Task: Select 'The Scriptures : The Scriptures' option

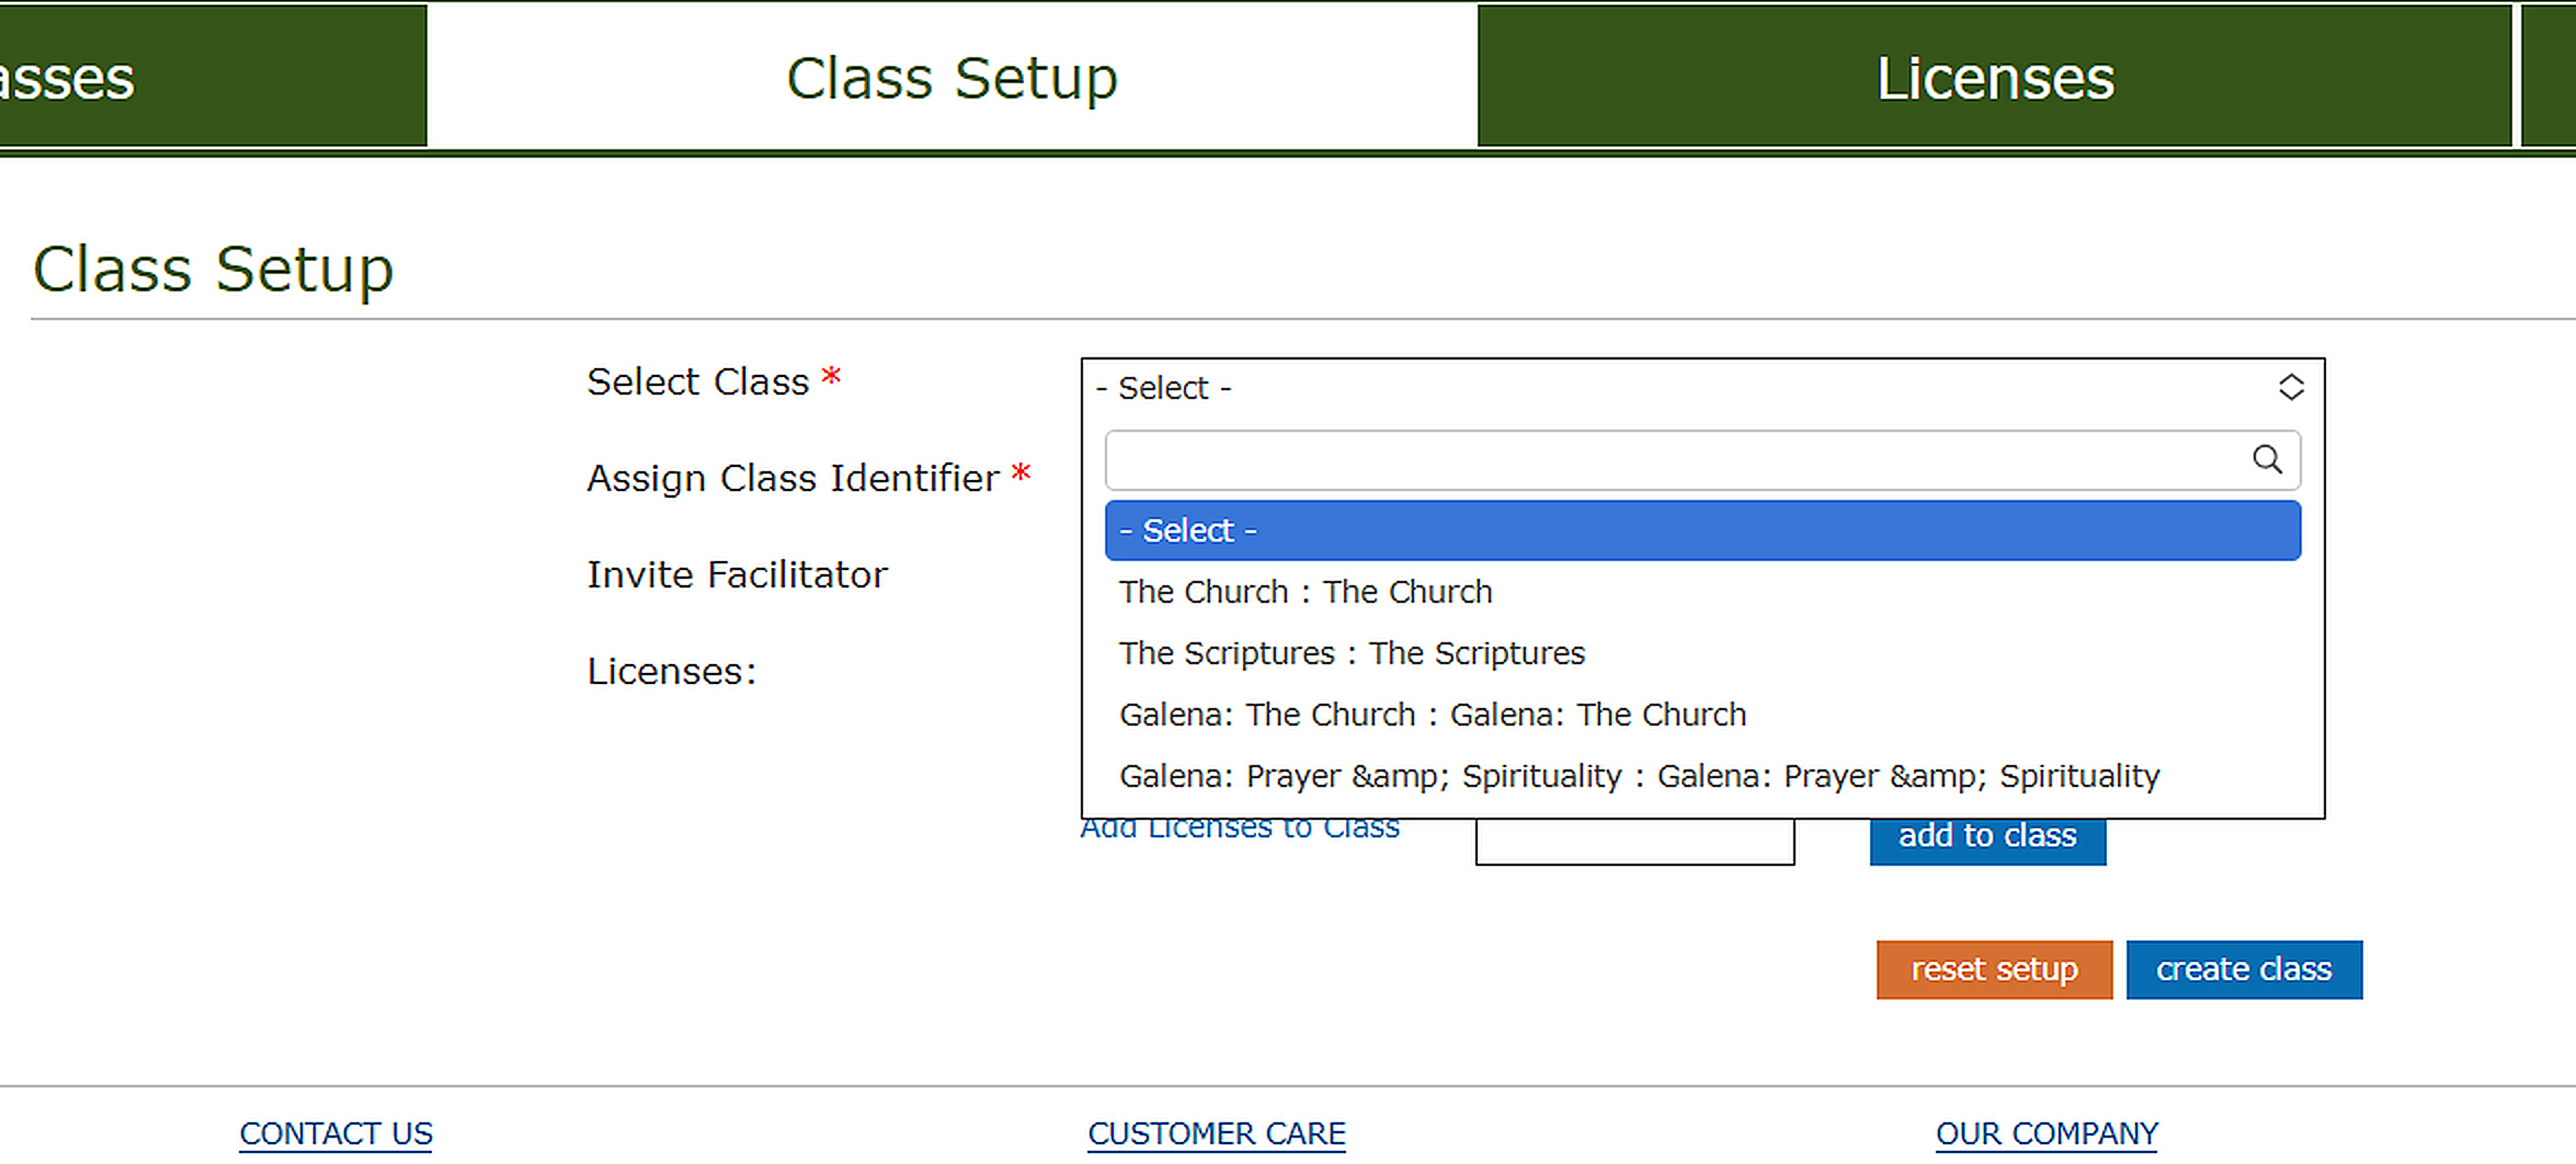Action: coord(1352,653)
